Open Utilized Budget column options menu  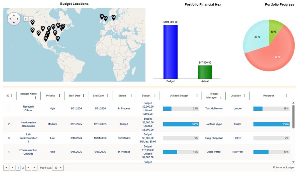click(197, 96)
